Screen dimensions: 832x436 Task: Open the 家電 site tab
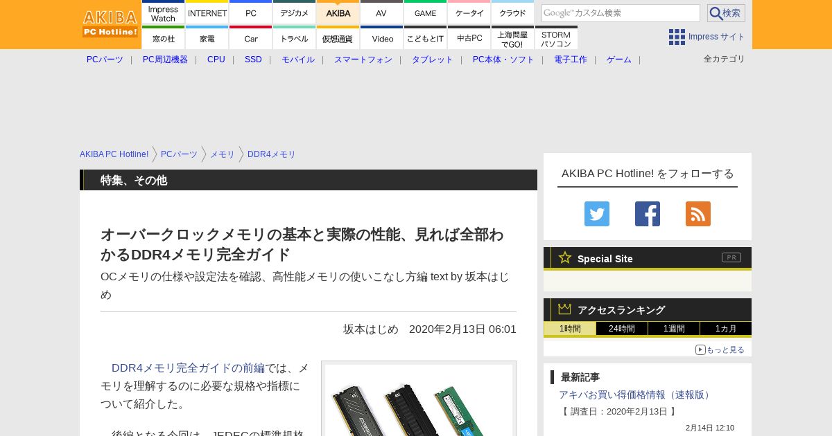[x=207, y=37]
